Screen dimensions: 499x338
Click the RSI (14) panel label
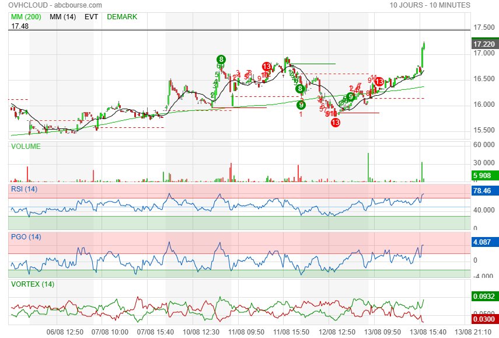24,189
